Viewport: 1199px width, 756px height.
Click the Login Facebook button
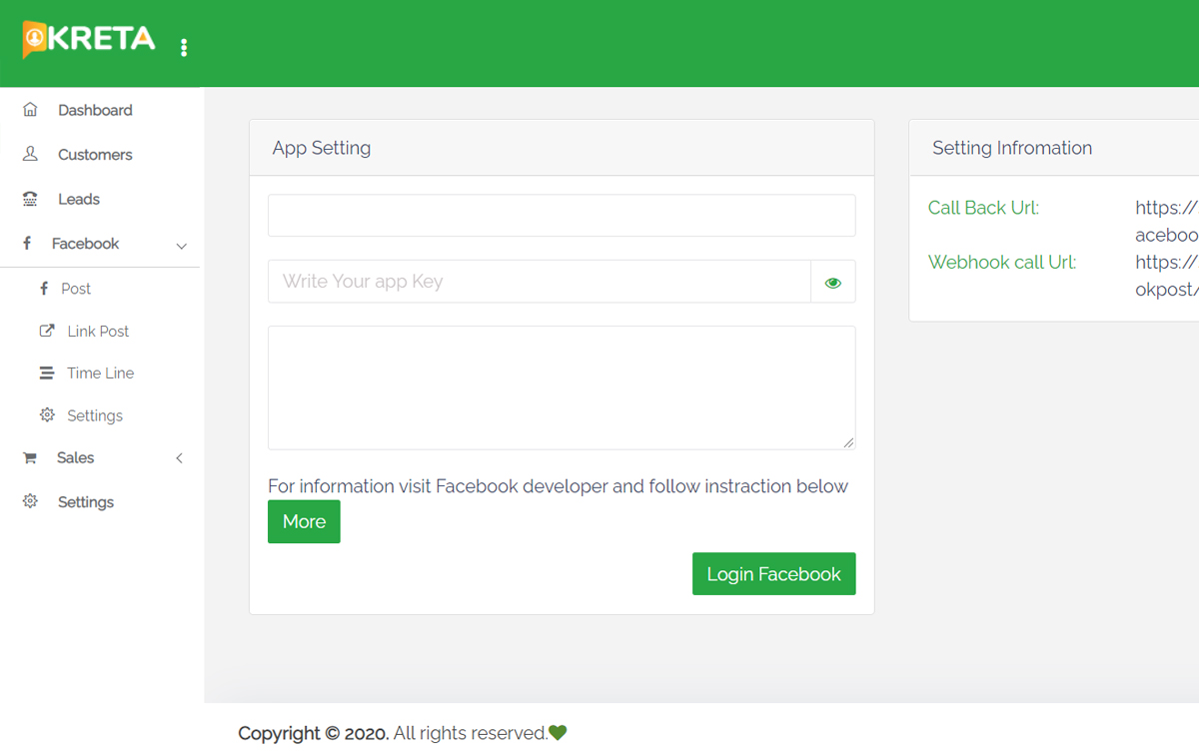(x=773, y=574)
